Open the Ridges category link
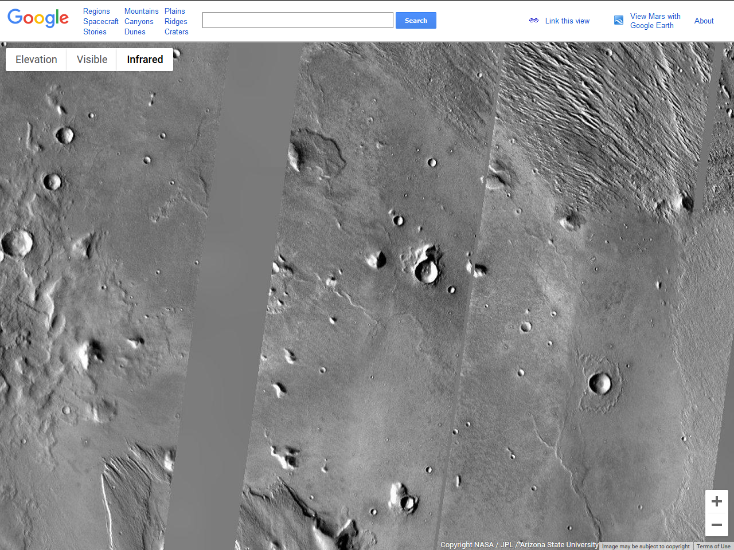Screen dimensions: 734x550 tap(176, 21)
